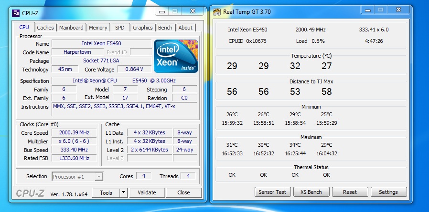429x212 pixels.
Task: Run the Sensor Test in Real Temp
Action: [272, 192]
